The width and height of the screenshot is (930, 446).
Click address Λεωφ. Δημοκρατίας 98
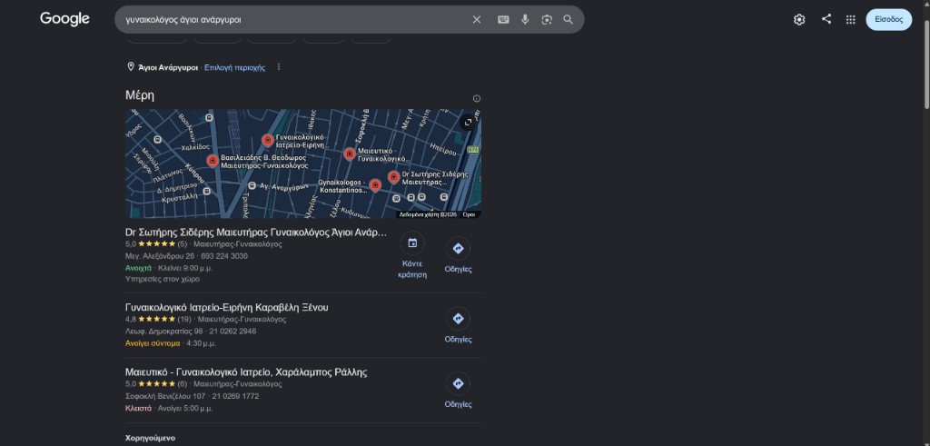point(163,331)
